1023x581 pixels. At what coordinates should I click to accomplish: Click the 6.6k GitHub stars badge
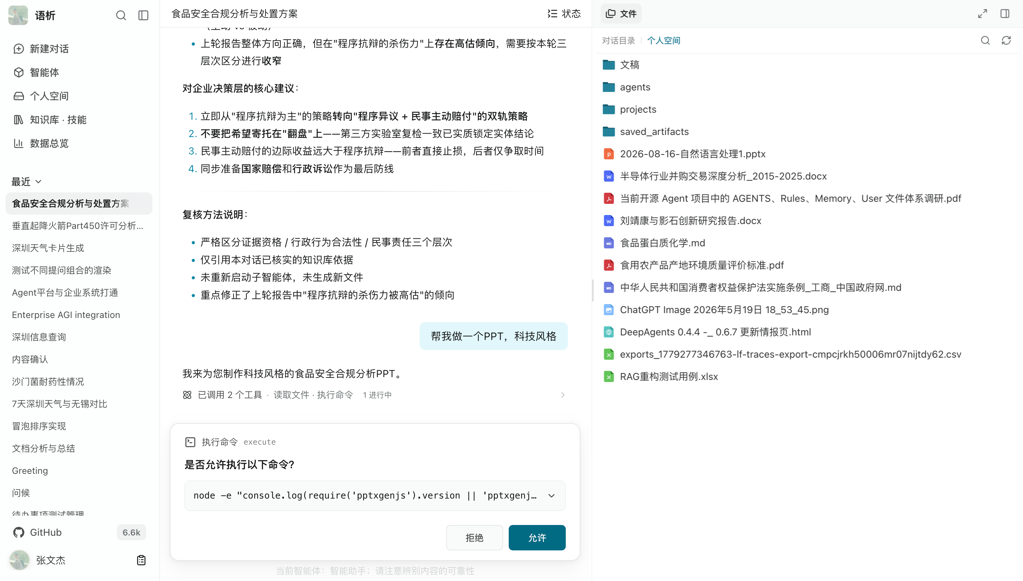pyautogui.click(x=131, y=532)
